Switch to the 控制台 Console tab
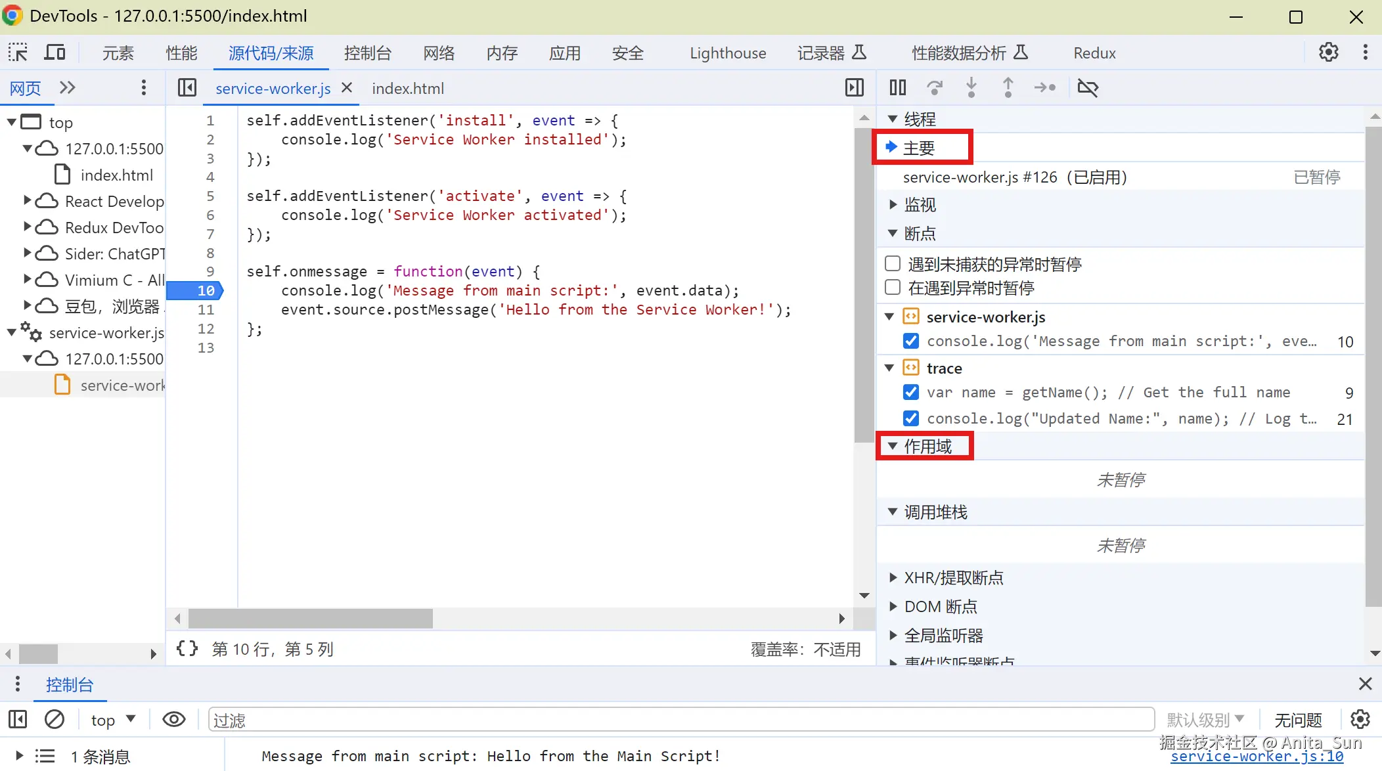 368,53
